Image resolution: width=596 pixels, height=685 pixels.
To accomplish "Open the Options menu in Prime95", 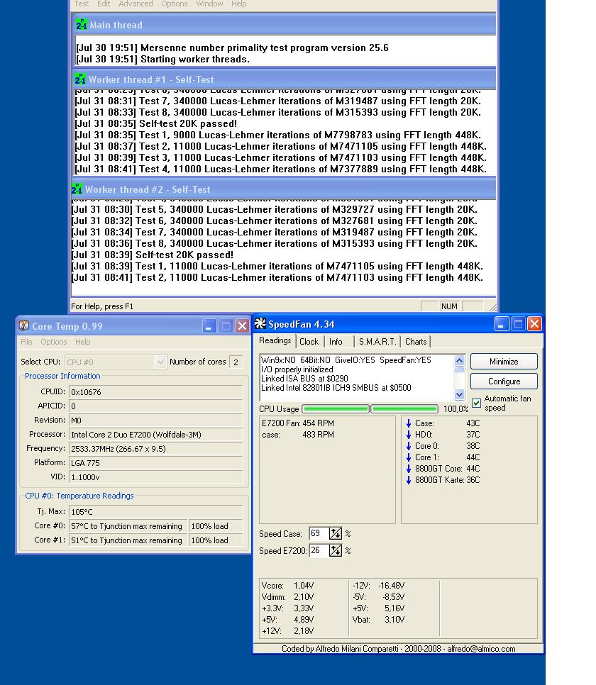I will pyautogui.click(x=174, y=4).
